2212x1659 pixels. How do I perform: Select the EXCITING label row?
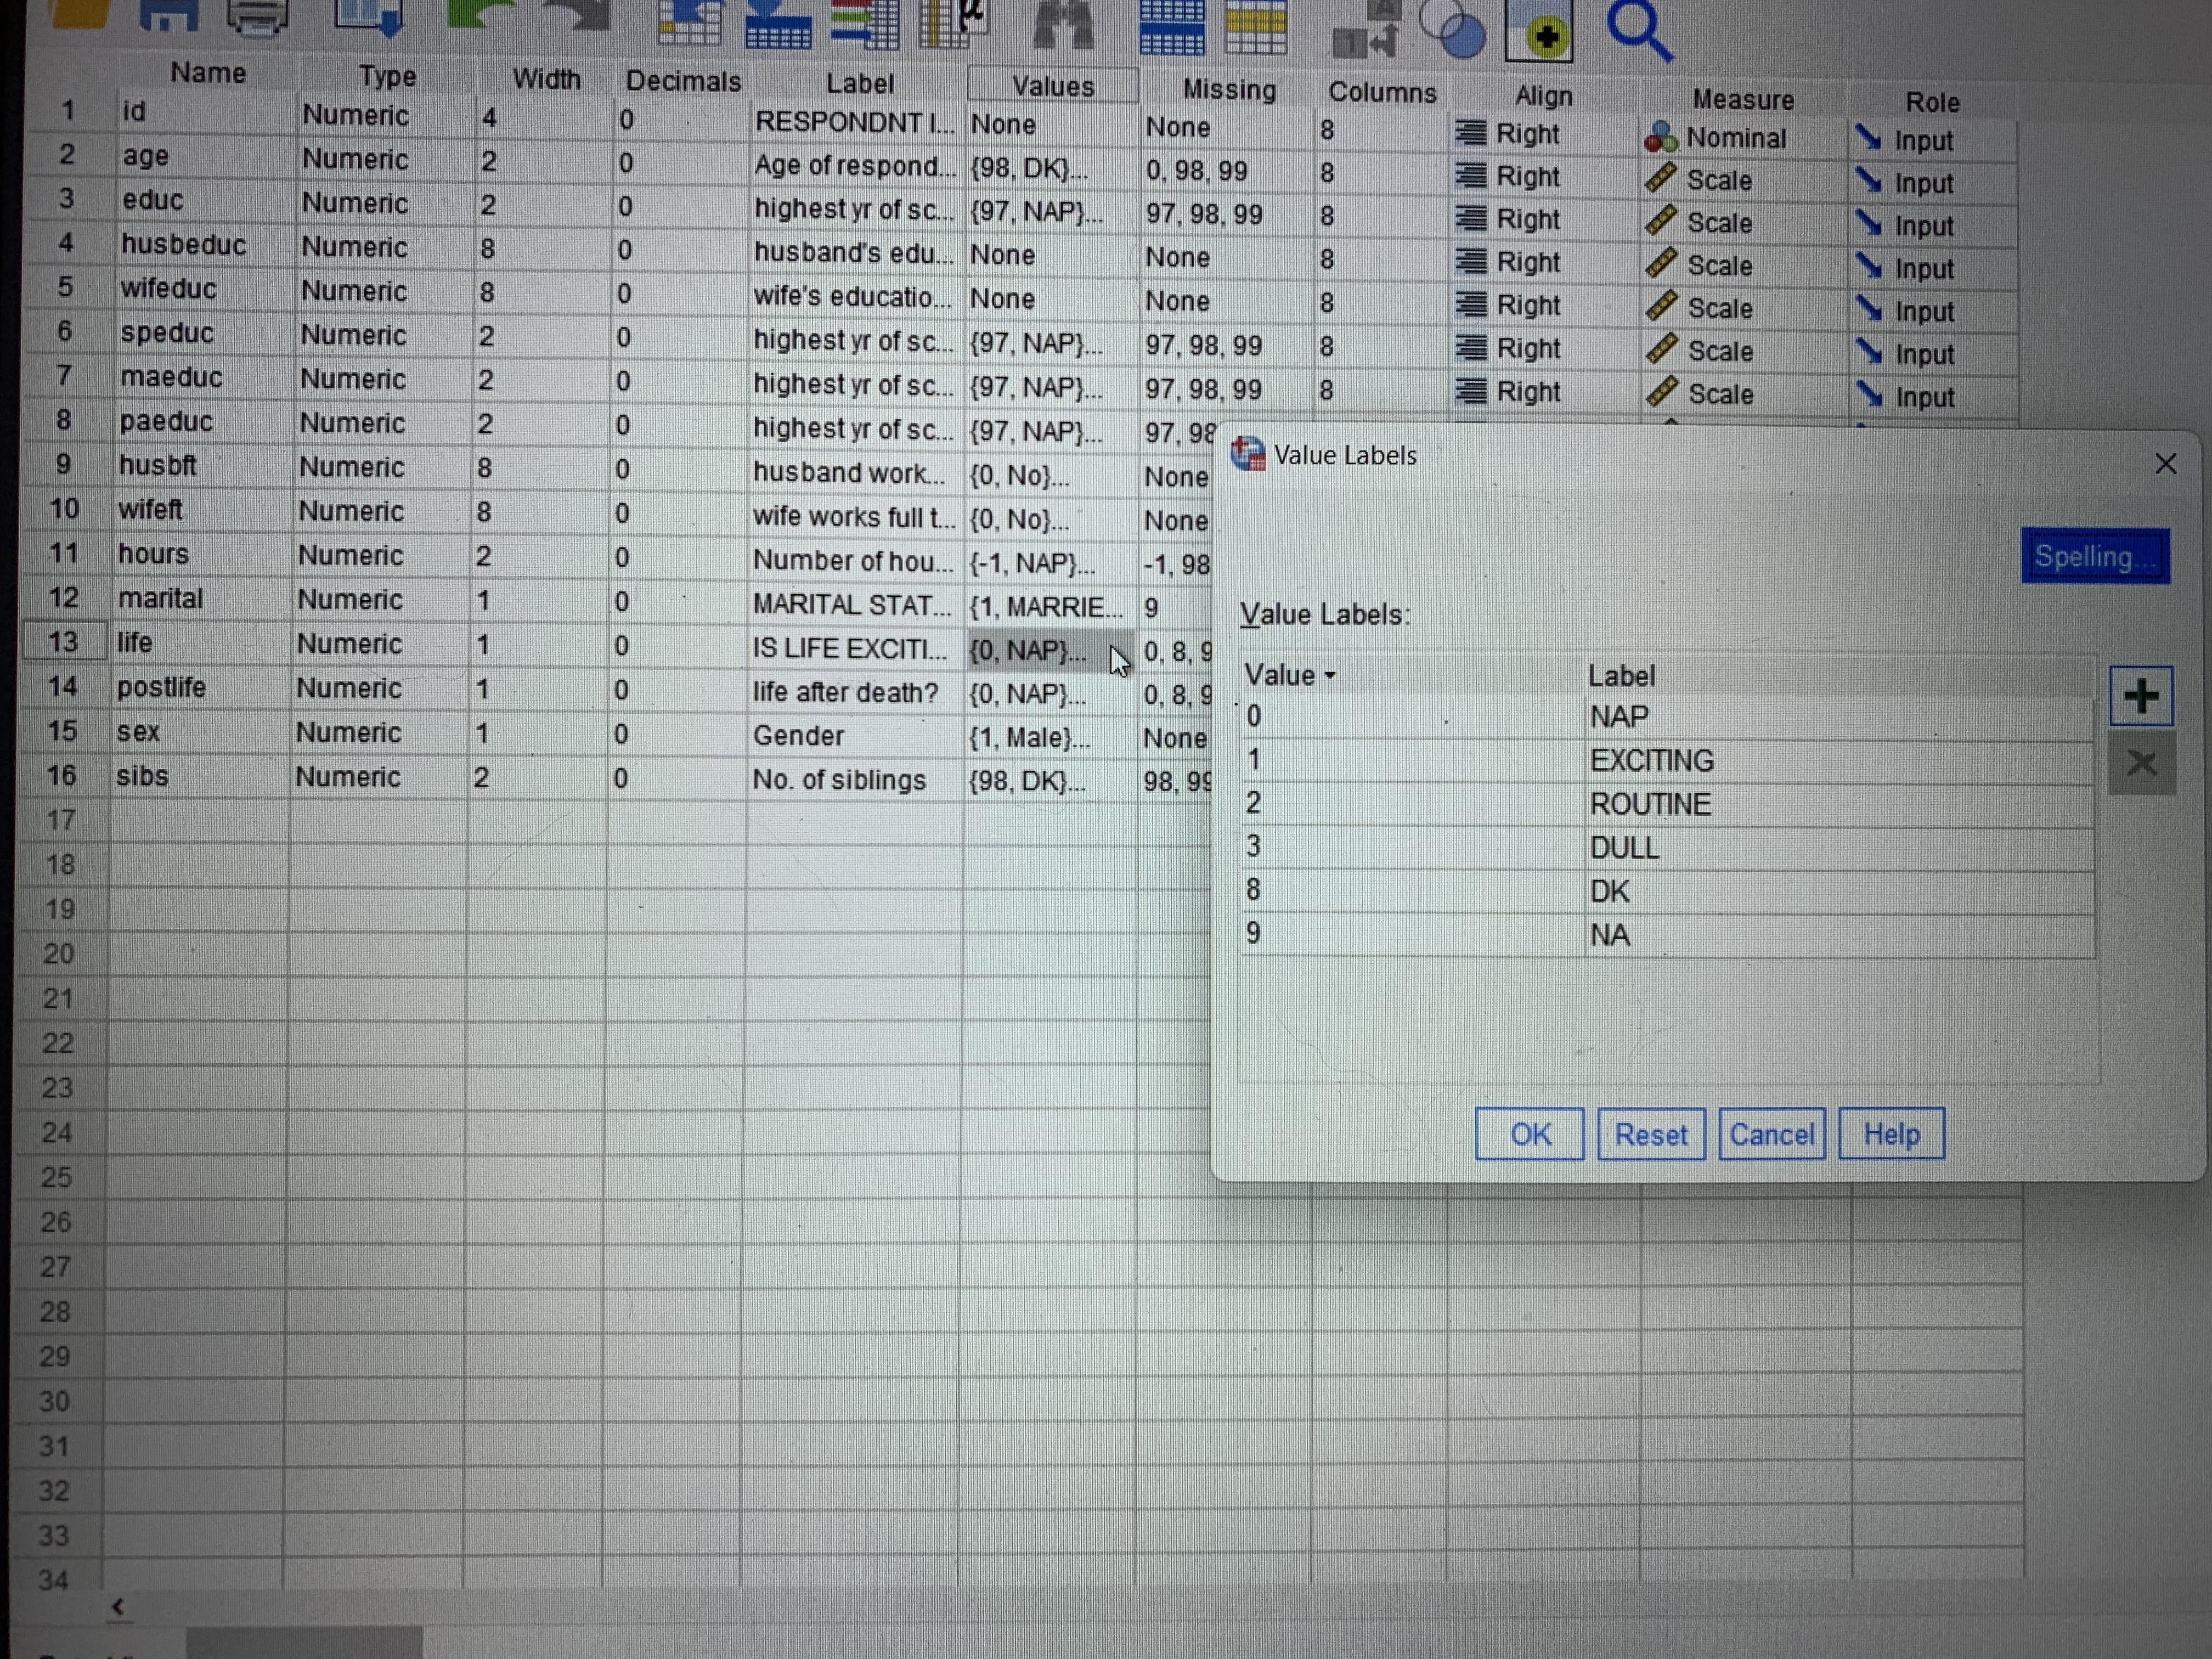(x=1652, y=761)
